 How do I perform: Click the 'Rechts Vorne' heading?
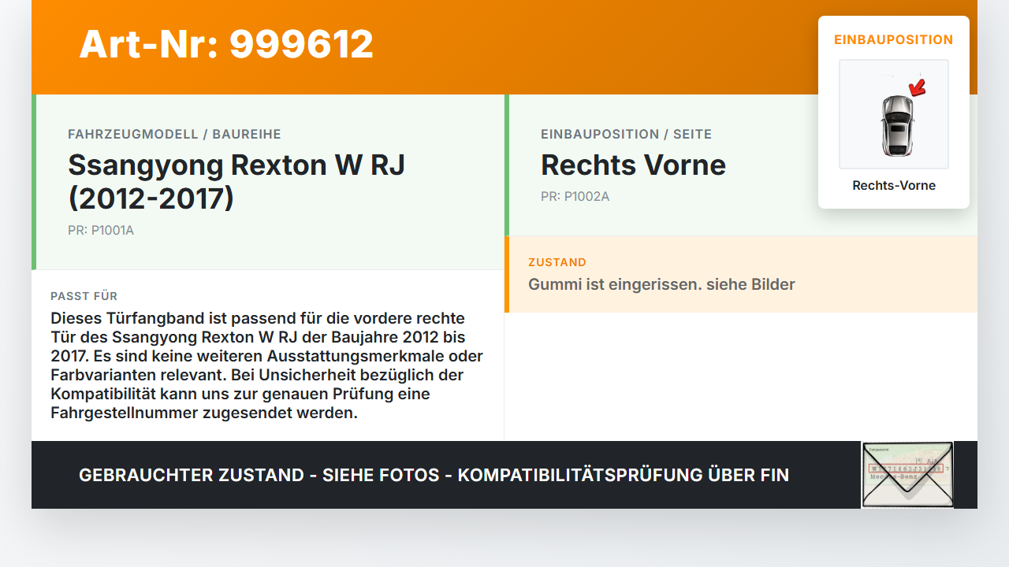(633, 165)
